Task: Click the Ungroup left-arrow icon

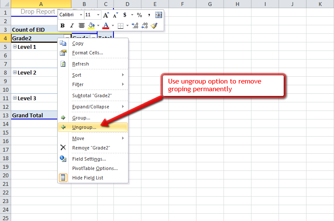Action: (63, 127)
